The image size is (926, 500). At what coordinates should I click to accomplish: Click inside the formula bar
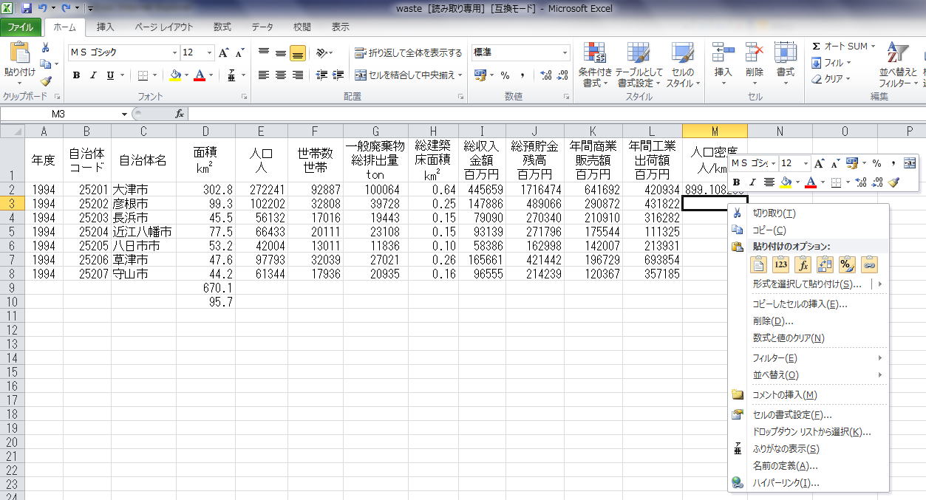coord(556,114)
